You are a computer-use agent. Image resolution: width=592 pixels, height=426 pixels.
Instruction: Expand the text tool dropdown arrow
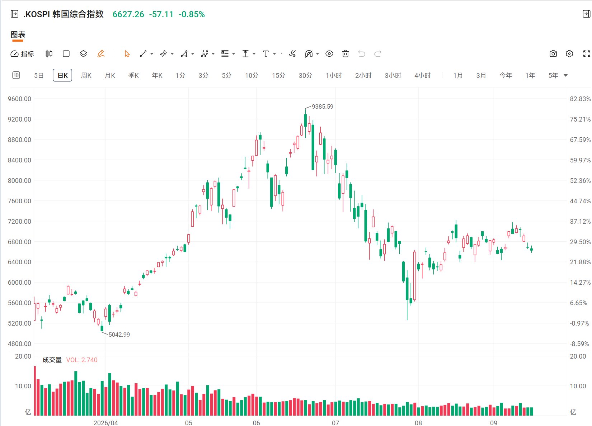tap(274, 54)
